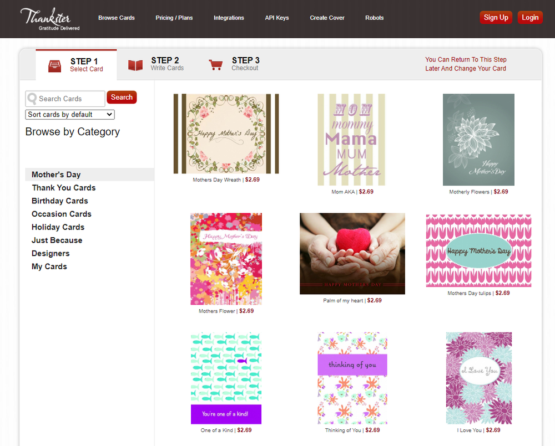Click the return-to-this-step notice text
The image size is (555, 446).
pos(466,64)
